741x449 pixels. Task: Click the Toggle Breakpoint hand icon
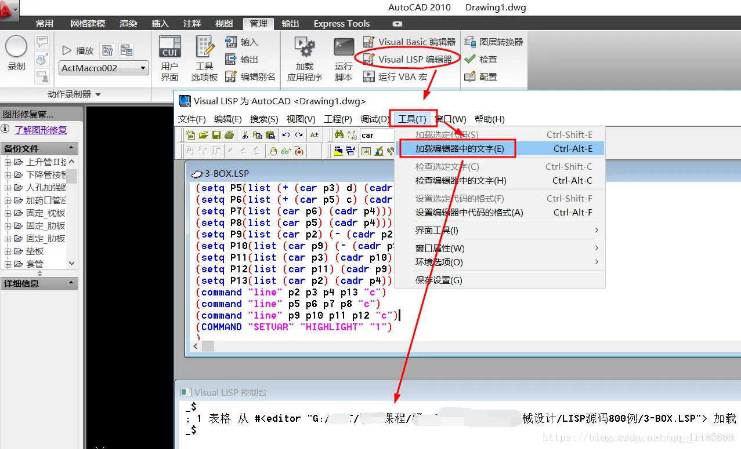pos(273,151)
